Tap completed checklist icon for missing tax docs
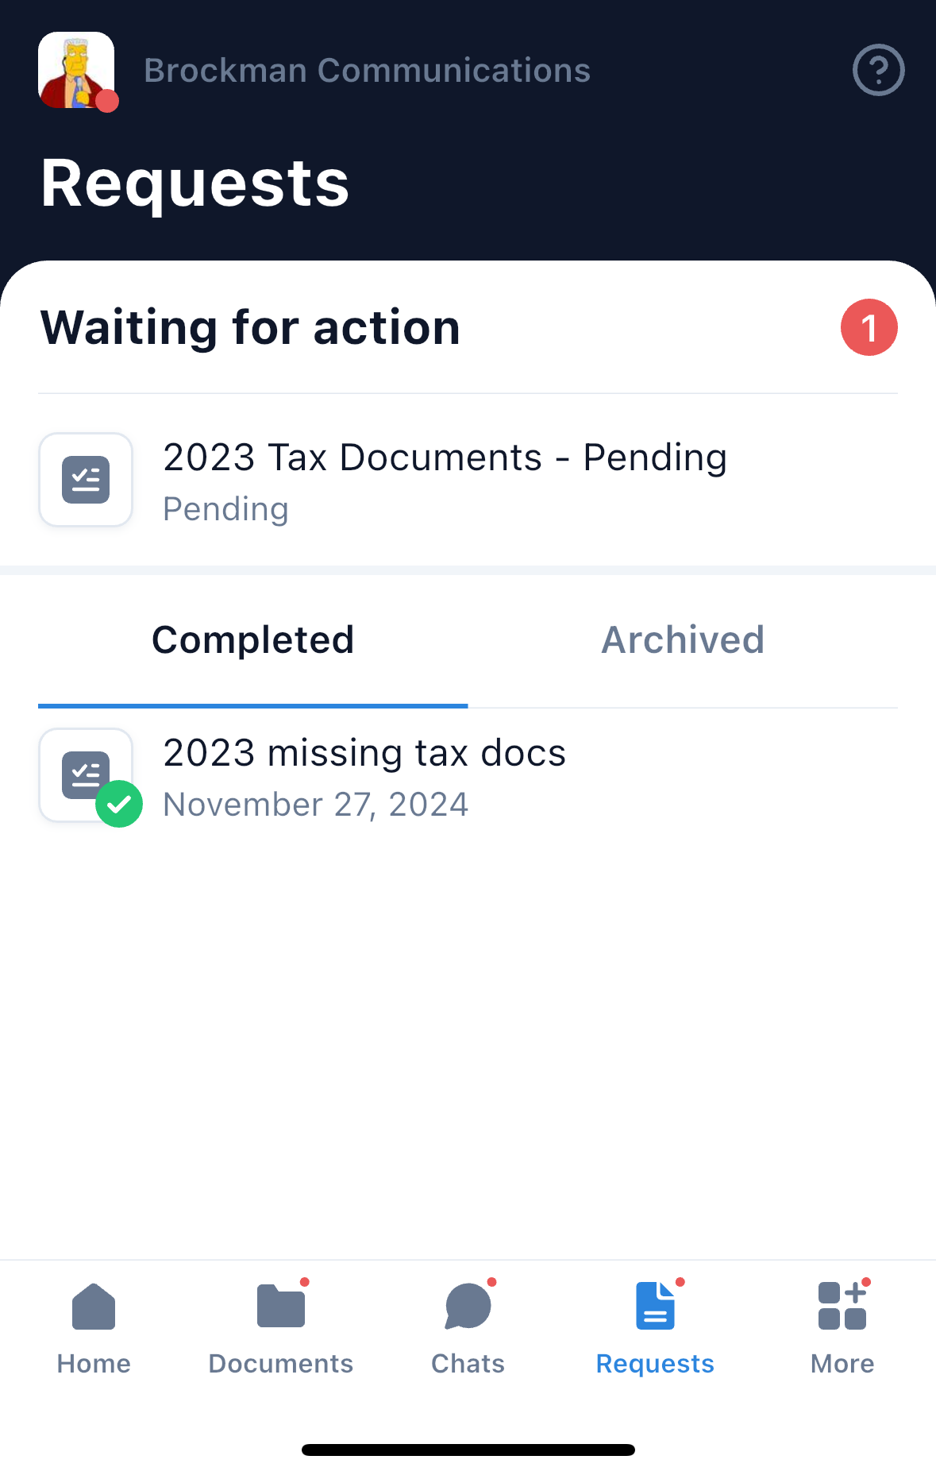 click(x=86, y=775)
